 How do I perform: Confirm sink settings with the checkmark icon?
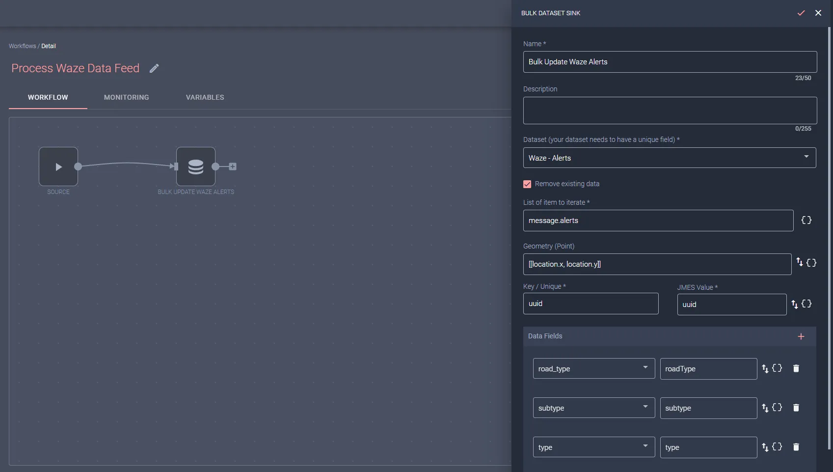coord(801,13)
